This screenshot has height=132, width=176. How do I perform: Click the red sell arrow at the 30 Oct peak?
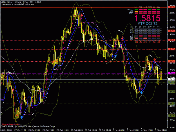[82, 15]
